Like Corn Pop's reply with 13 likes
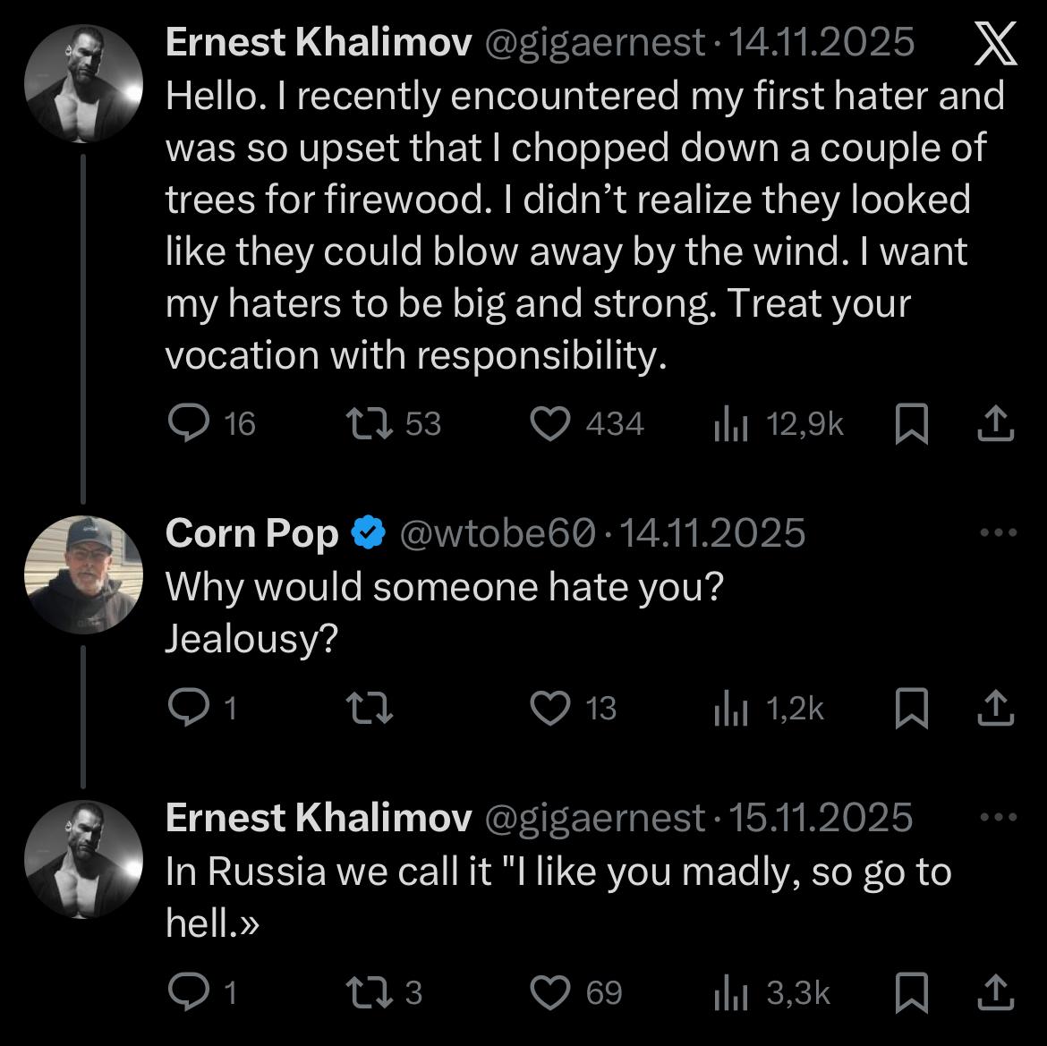1047x1046 pixels. pos(552,709)
